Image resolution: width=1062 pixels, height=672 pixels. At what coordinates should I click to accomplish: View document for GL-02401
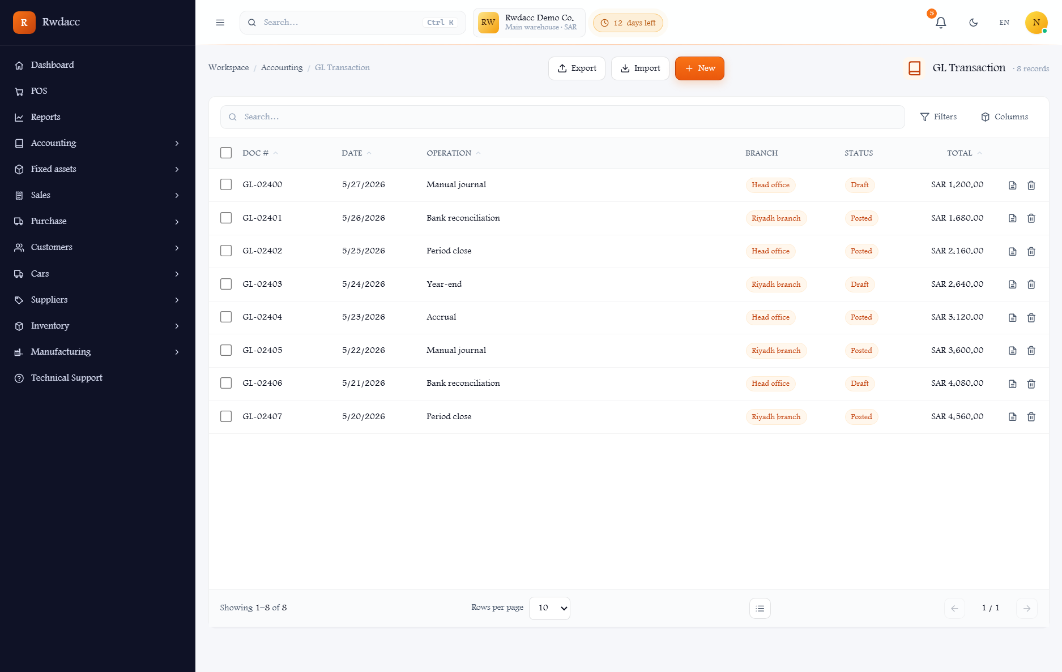pyautogui.click(x=1013, y=218)
